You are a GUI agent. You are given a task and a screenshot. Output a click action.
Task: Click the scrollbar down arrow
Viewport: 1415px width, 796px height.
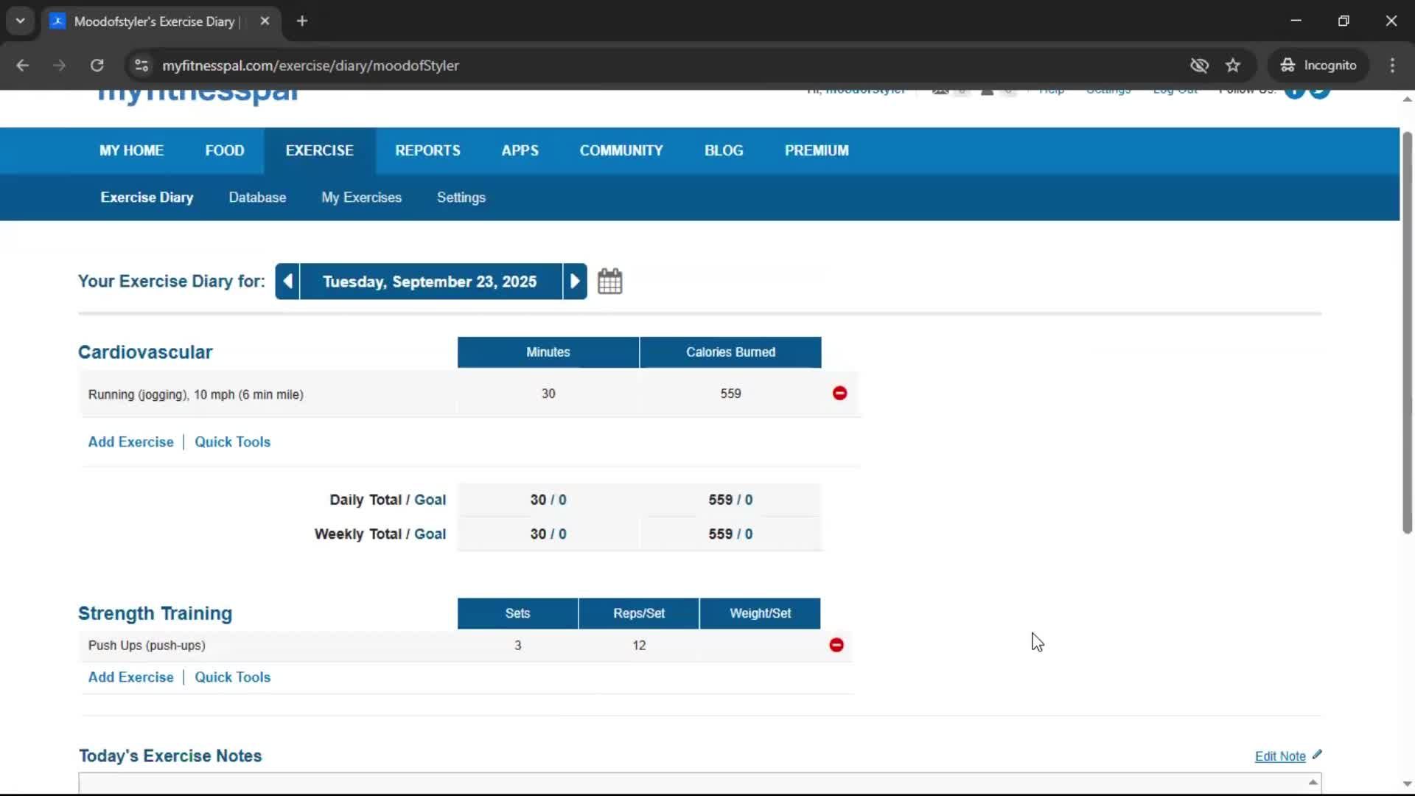point(1407,784)
